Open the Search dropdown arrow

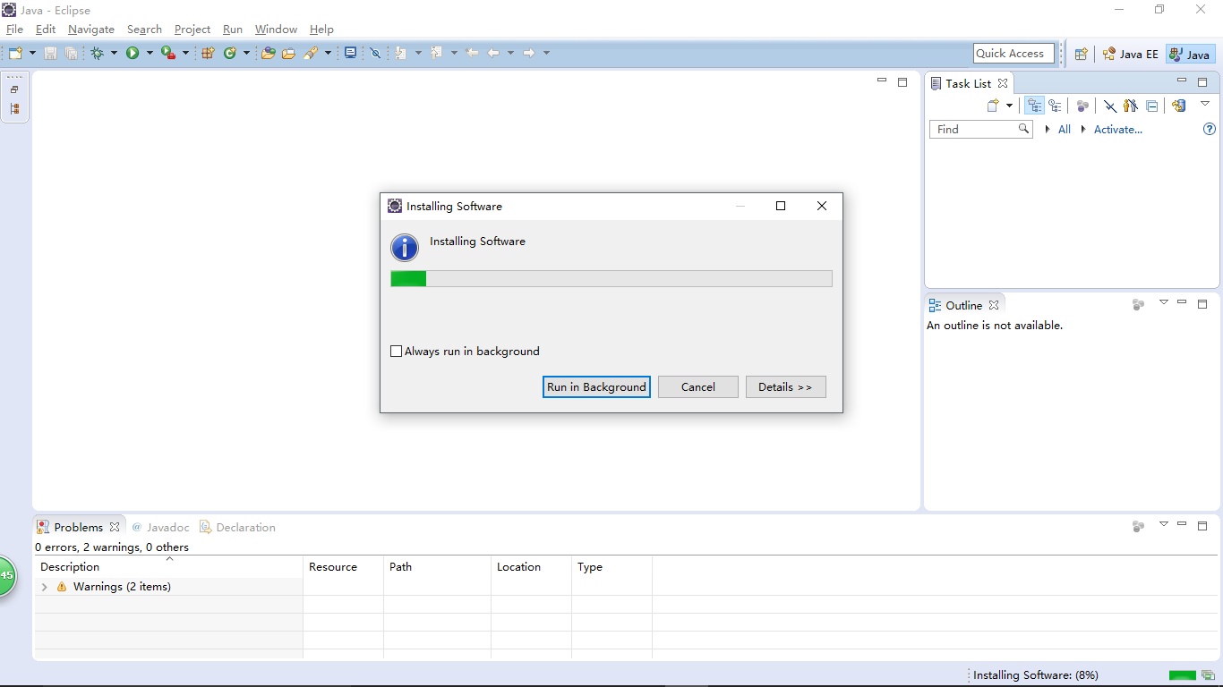click(328, 53)
